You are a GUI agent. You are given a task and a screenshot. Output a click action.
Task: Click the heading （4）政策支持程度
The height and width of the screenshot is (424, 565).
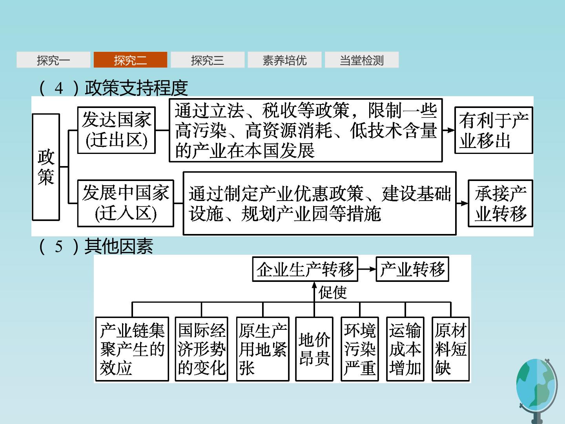113,88
